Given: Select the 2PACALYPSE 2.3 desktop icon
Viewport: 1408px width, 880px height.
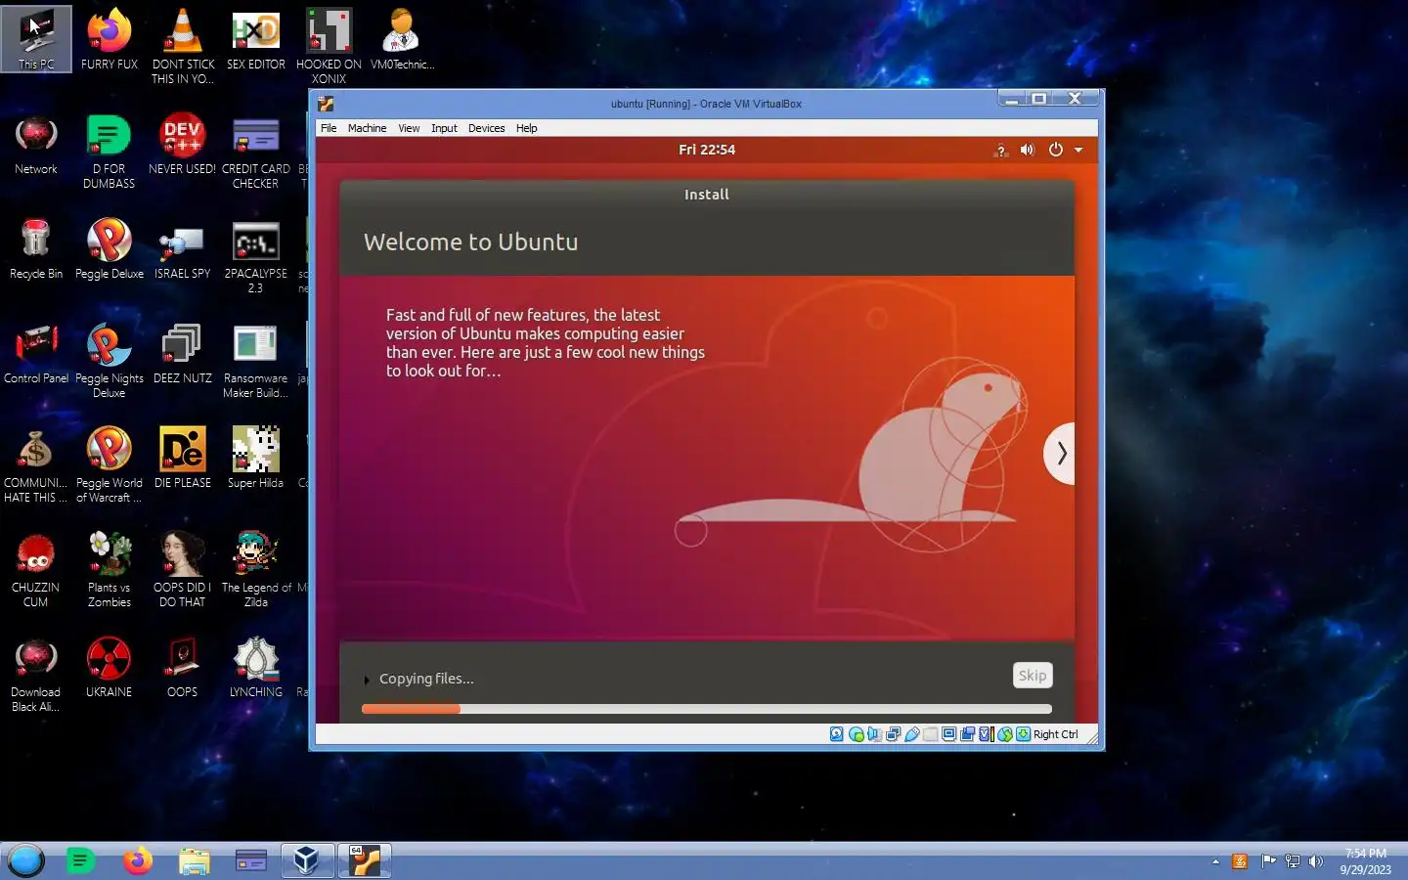Looking at the screenshot, I should pos(256,256).
